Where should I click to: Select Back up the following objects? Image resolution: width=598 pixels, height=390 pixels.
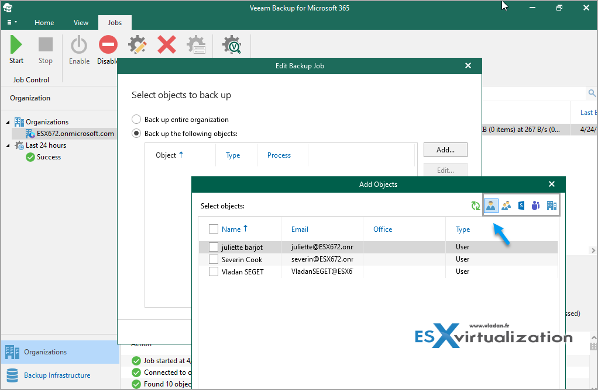(x=136, y=134)
